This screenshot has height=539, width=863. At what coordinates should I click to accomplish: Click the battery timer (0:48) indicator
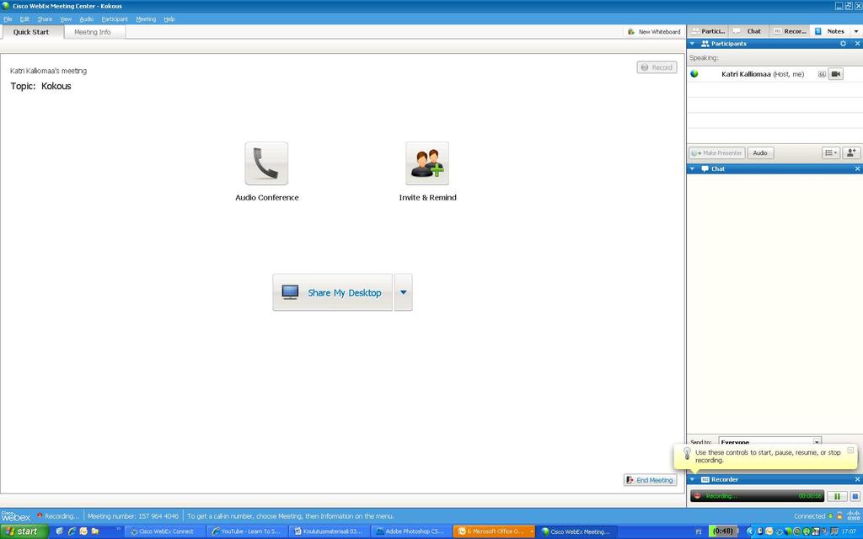pyautogui.click(x=722, y=531)
